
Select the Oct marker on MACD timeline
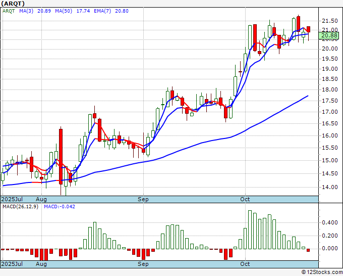click(x=245, y=264)
